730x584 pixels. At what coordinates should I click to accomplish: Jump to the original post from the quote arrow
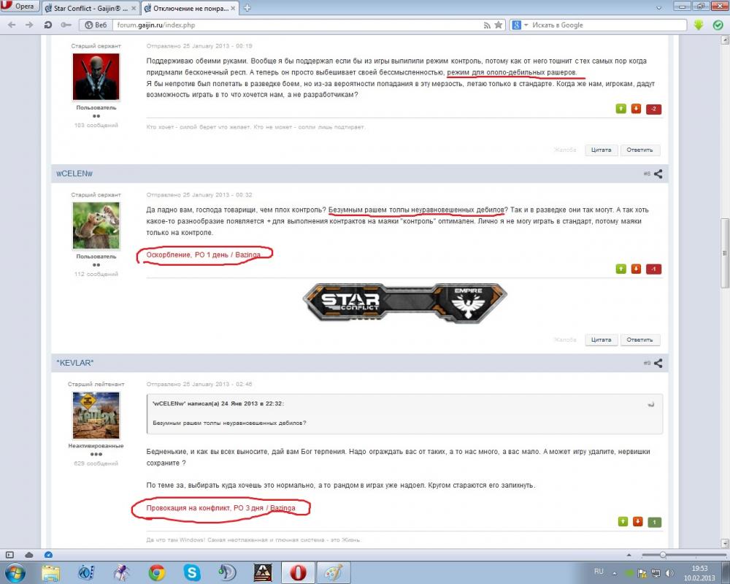coord(650,404)
